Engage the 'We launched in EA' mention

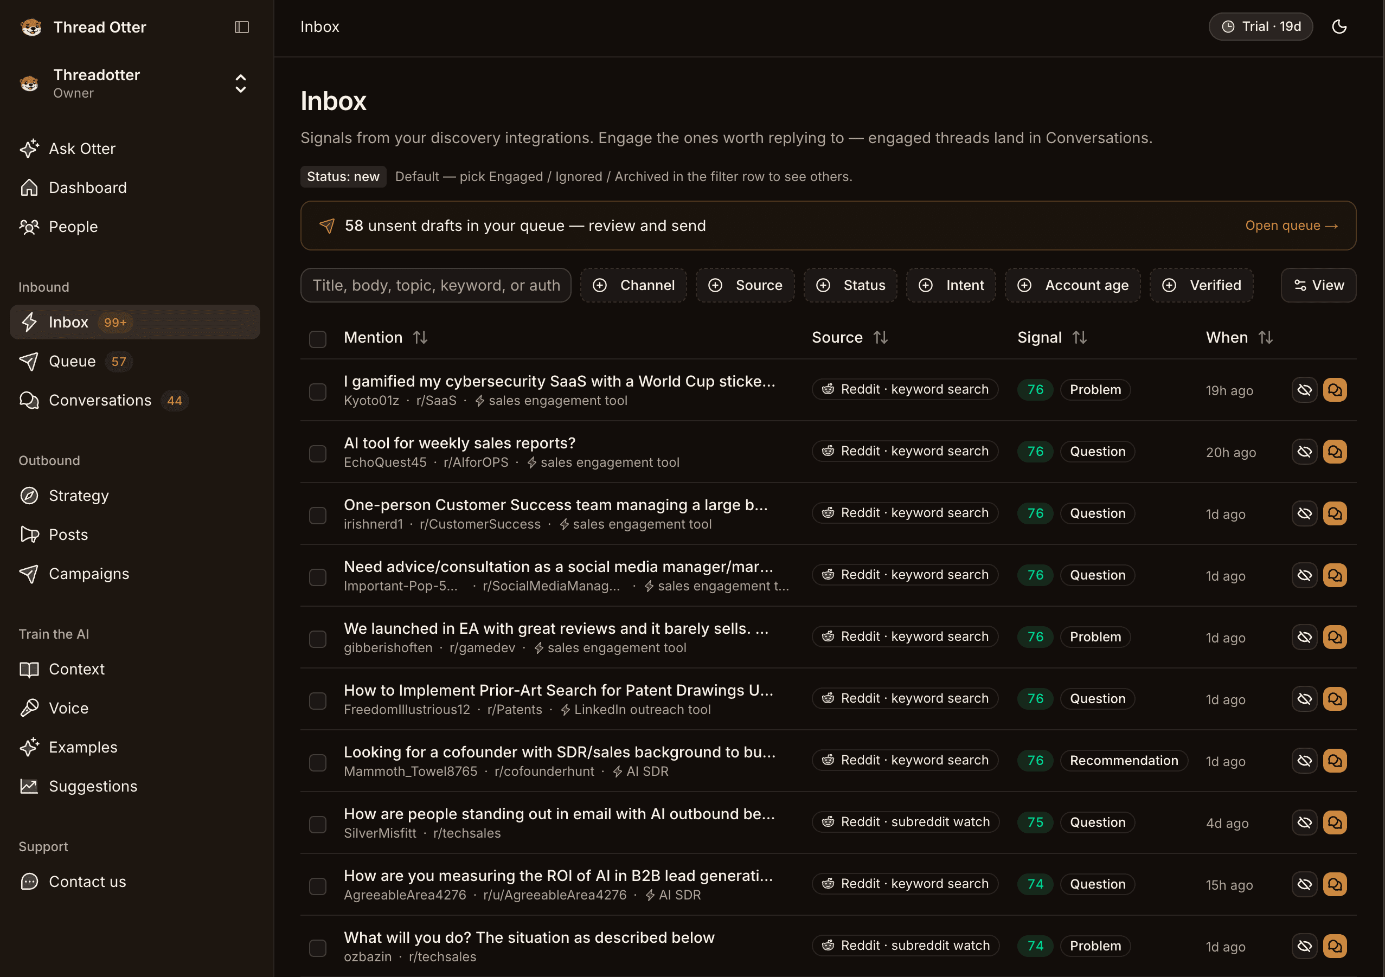click(1335, 637)
